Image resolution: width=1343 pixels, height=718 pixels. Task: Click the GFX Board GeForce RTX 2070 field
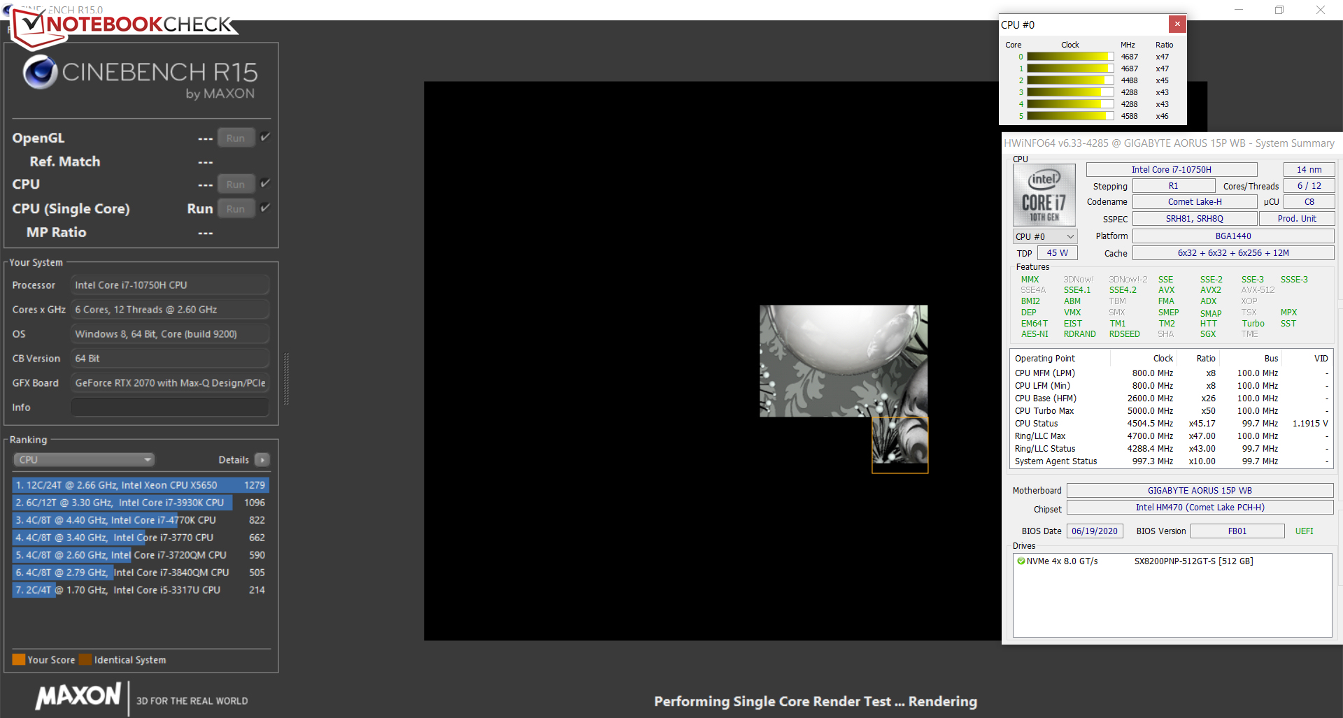(x=170, y=382)
